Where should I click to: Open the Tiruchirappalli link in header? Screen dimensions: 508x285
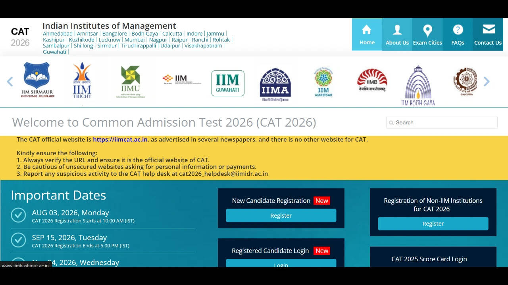coord(139,46)
